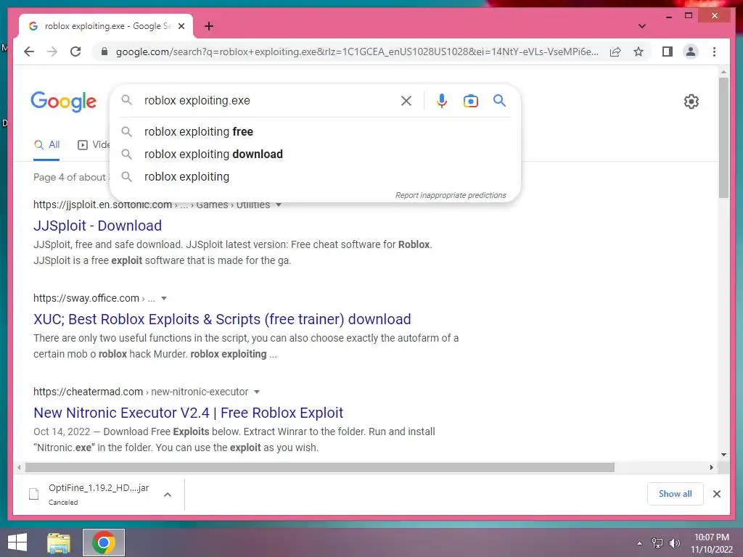Click the https://cheatermad.com result URL text

[88, 392]
